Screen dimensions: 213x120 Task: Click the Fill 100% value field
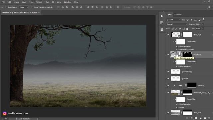pos(198,29)
